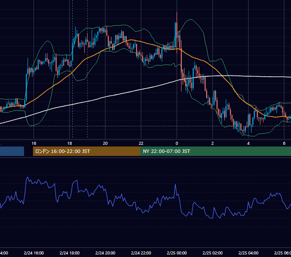This screenshot has width=291, height=257.
Task: Click hour label 22 on the price chart axis
Action: [x=141, y=143]
